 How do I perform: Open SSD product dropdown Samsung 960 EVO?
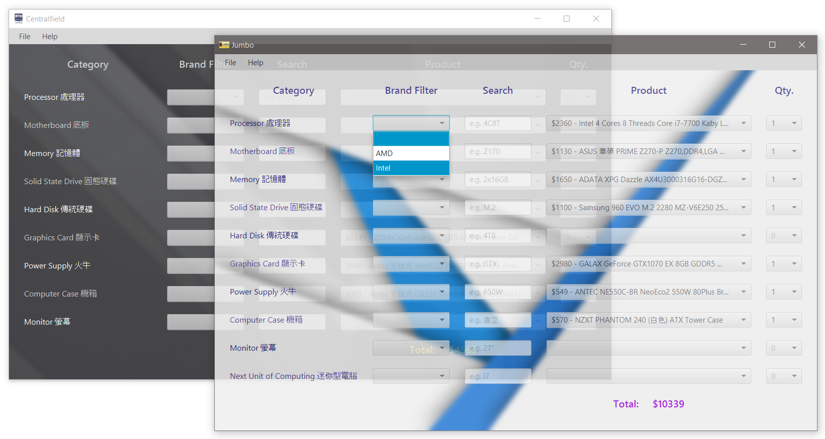(x=648, y=208)
